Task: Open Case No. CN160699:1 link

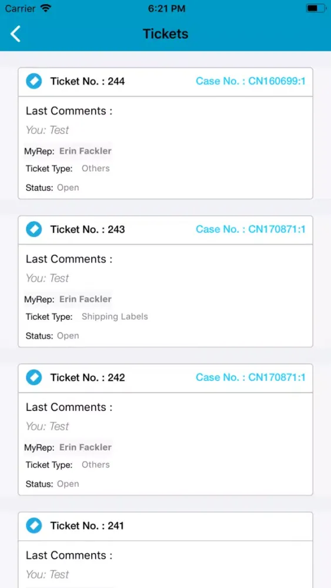Action: pyautogui.click(x=250, y=81)
